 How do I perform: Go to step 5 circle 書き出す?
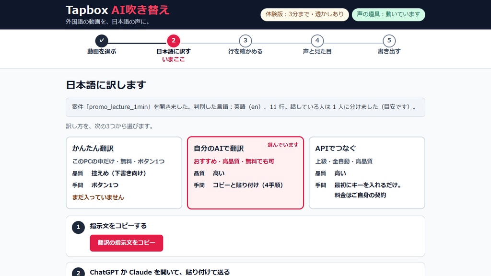389,41
